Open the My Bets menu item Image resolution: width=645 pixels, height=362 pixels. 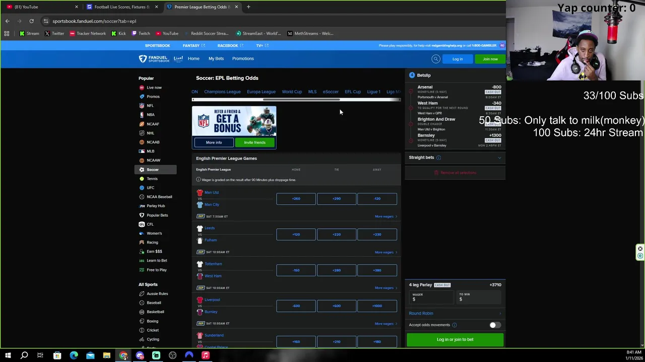(216, 59)
